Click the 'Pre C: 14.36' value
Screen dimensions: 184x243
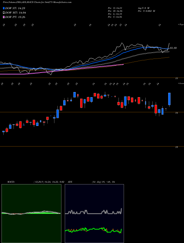click(x=115, y=17)
